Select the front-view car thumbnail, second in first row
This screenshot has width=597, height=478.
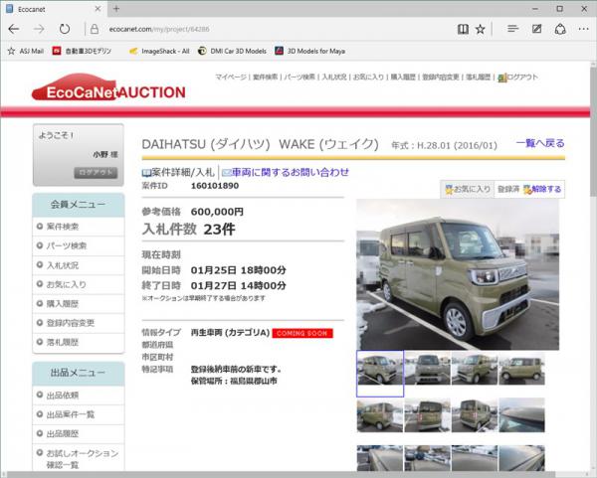[x=427, y=368]
